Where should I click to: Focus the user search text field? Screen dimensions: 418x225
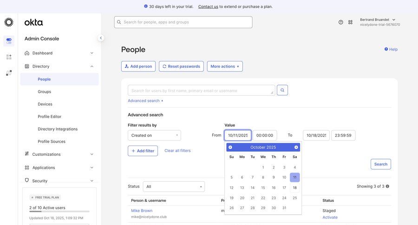pyautogui.click(x=201, y=91)
